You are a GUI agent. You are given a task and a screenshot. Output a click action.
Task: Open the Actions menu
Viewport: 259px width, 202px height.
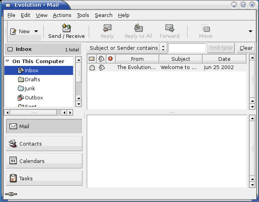point(62,15)
